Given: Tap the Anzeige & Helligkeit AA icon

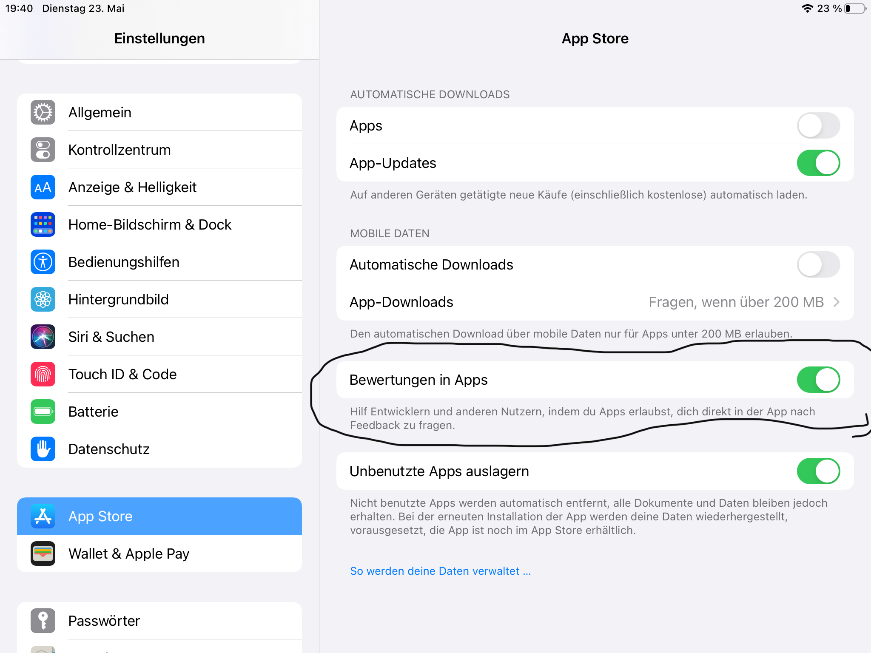Looking at the screenshot, I should tap(43, 187).
